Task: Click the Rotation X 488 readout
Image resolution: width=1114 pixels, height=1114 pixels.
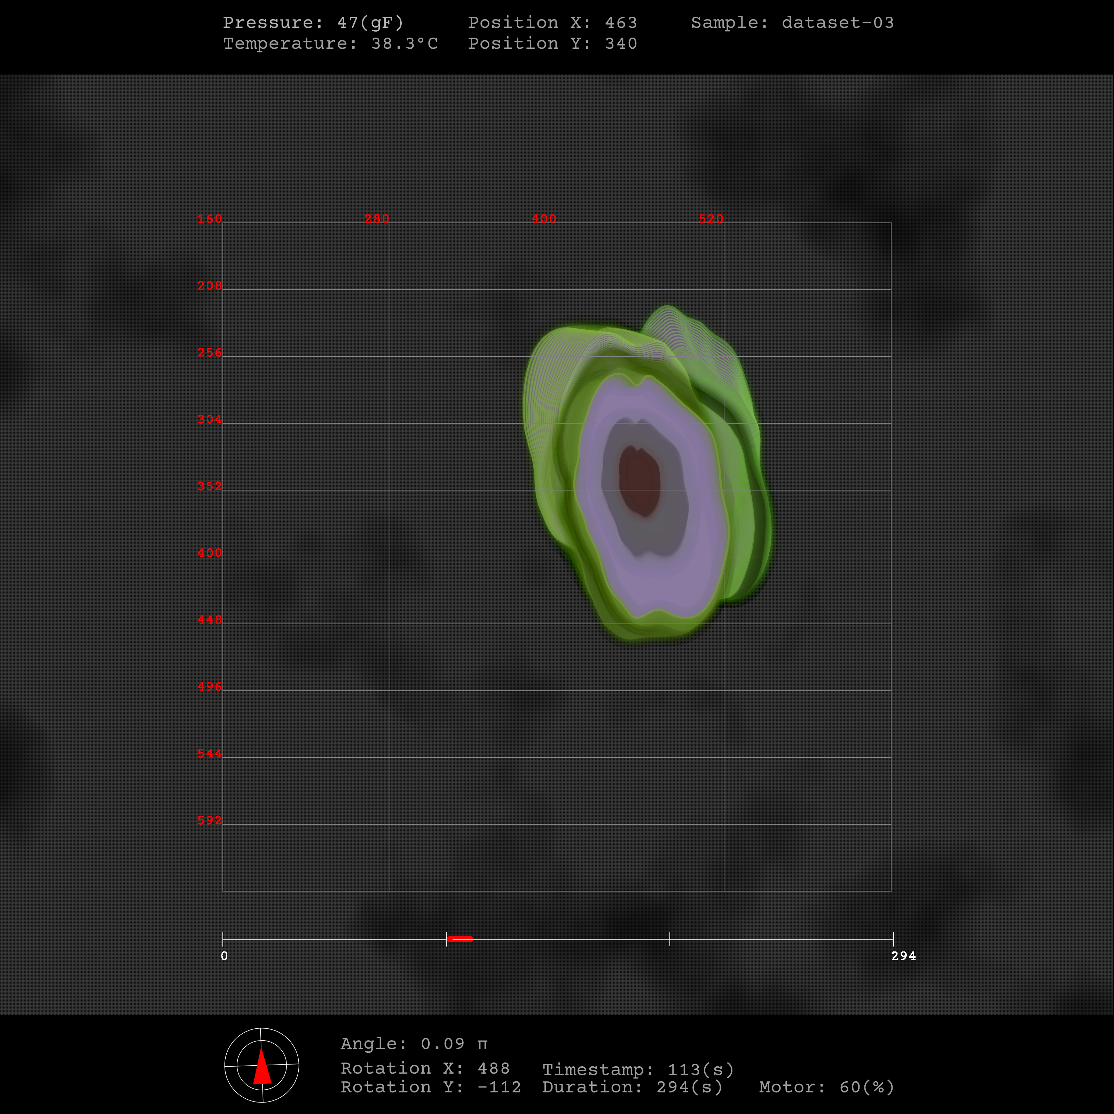Action: tap(425, 1068)
